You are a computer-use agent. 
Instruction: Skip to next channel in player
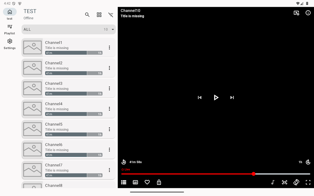tap(232, 97)
